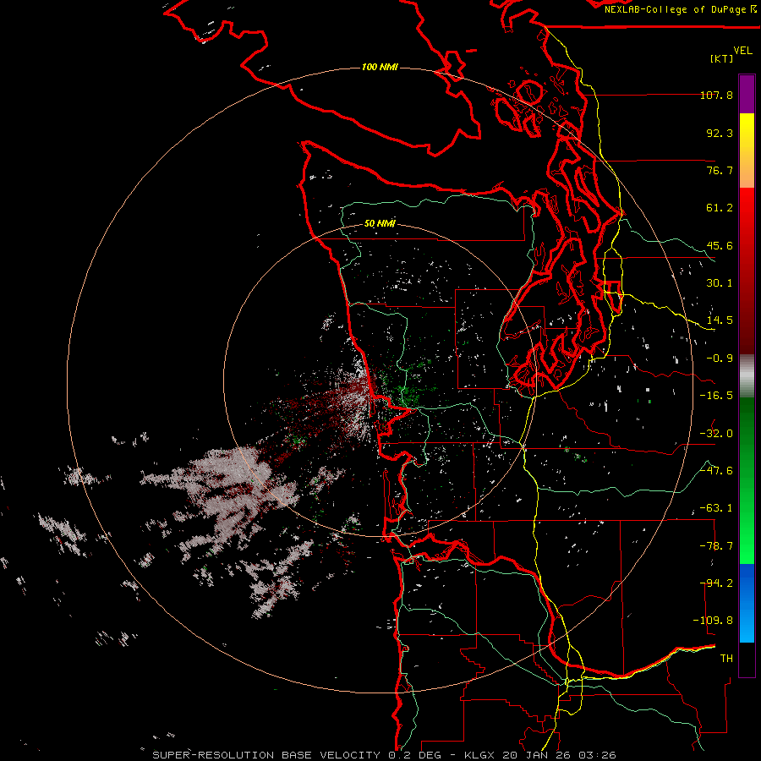Select the -94.2 velocity scale value
This screenshot has height=761, width=761.
716,583
